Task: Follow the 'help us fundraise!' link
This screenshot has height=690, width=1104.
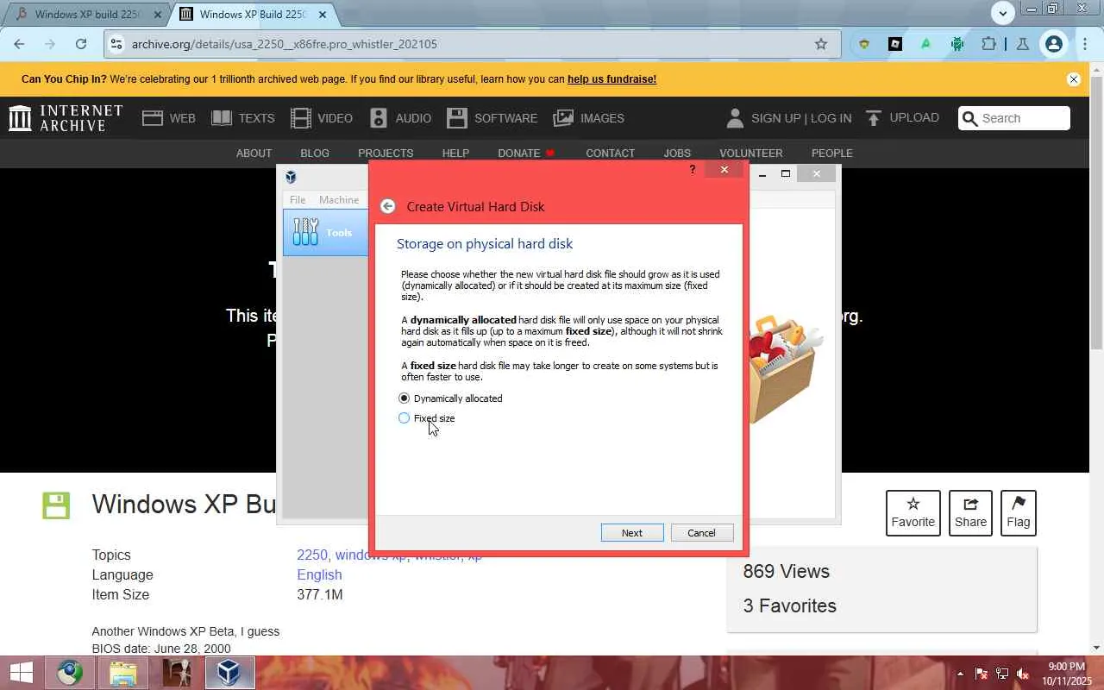Action: [x=612, y=79]
